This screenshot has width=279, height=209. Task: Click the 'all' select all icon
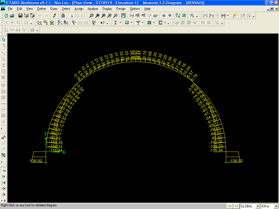tap(4, 138)
